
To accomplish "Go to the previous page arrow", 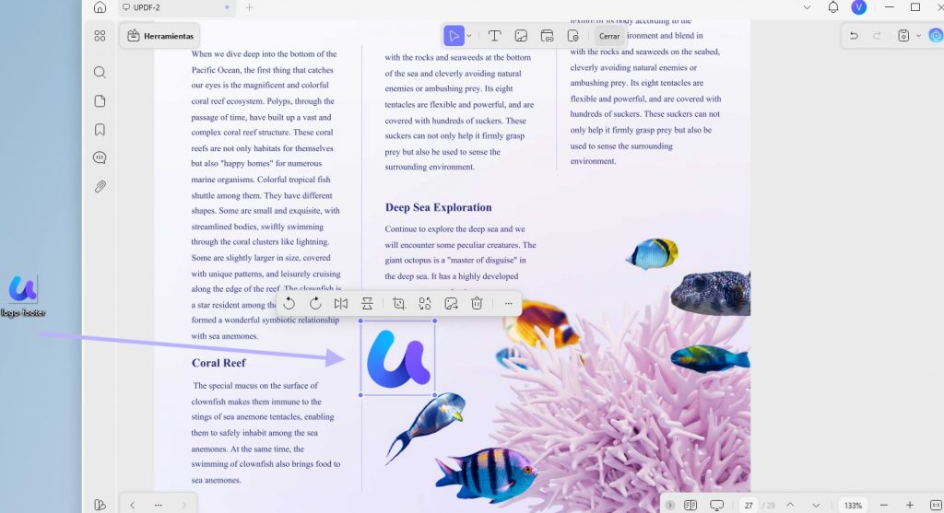I will point(790,506).
